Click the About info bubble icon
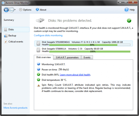This screenshot has width=139, height=116. pos(37,10)
